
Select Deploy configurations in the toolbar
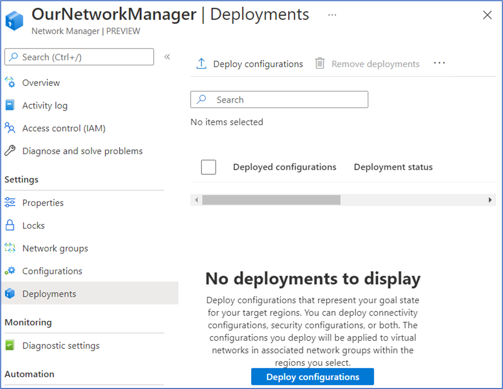[x=250, y=64]
